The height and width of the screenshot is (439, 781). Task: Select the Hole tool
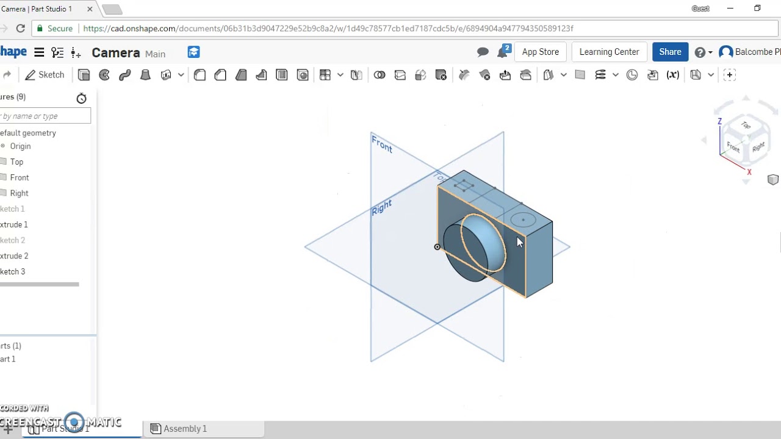(303, 75)
